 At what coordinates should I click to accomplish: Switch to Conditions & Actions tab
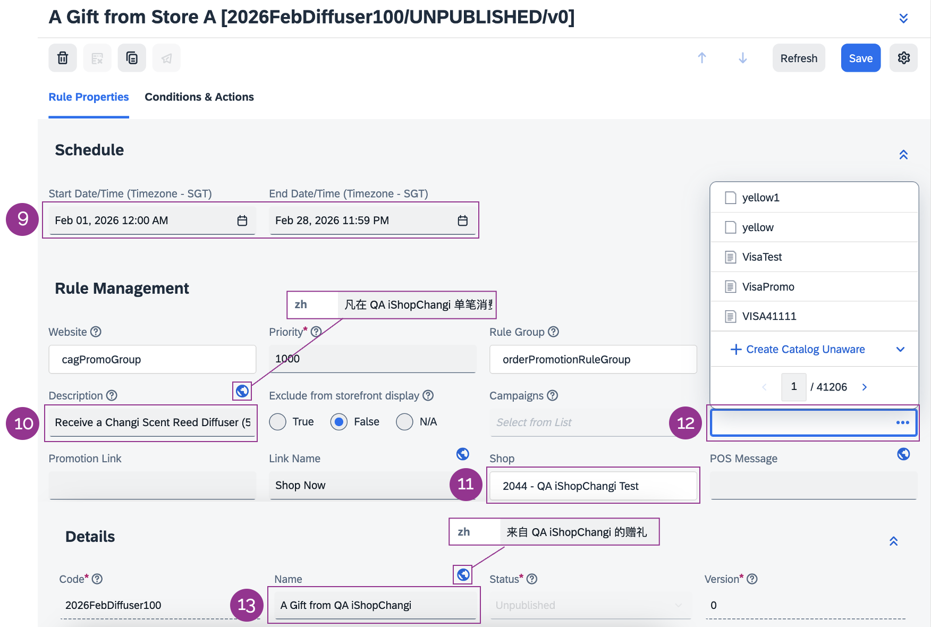199,97
